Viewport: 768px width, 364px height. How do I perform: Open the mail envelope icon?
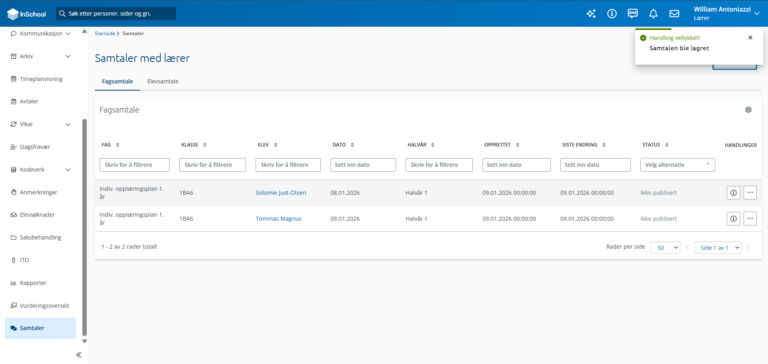pos(674,14)
